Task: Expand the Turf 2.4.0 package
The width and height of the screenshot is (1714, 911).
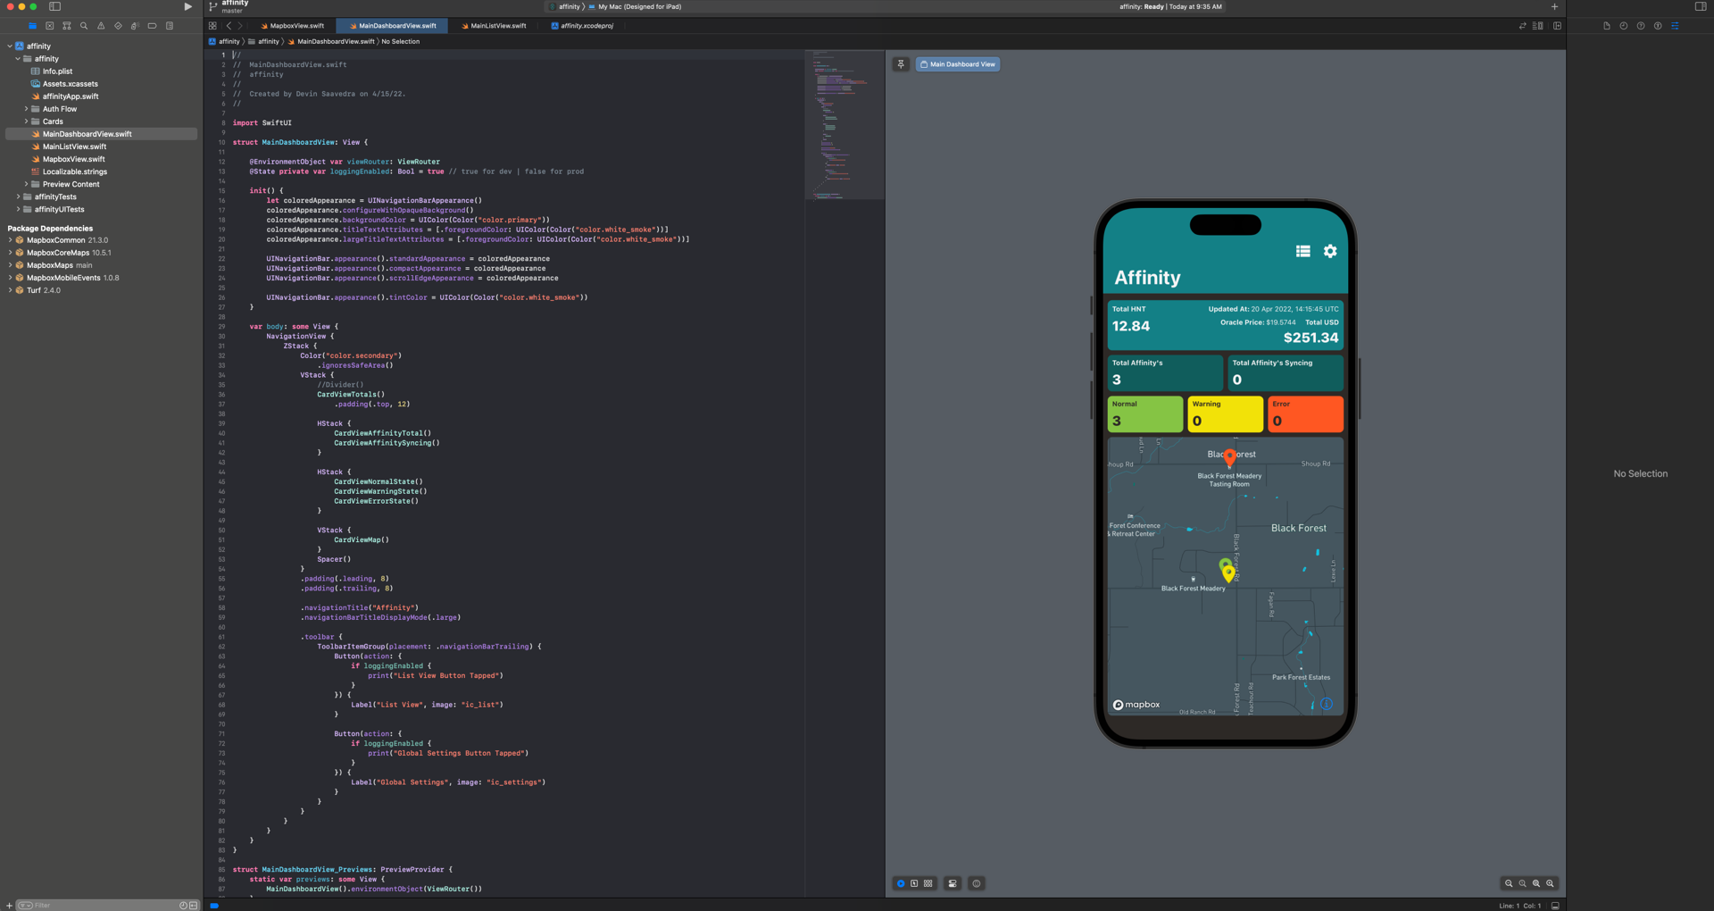Action: (10, 290)
